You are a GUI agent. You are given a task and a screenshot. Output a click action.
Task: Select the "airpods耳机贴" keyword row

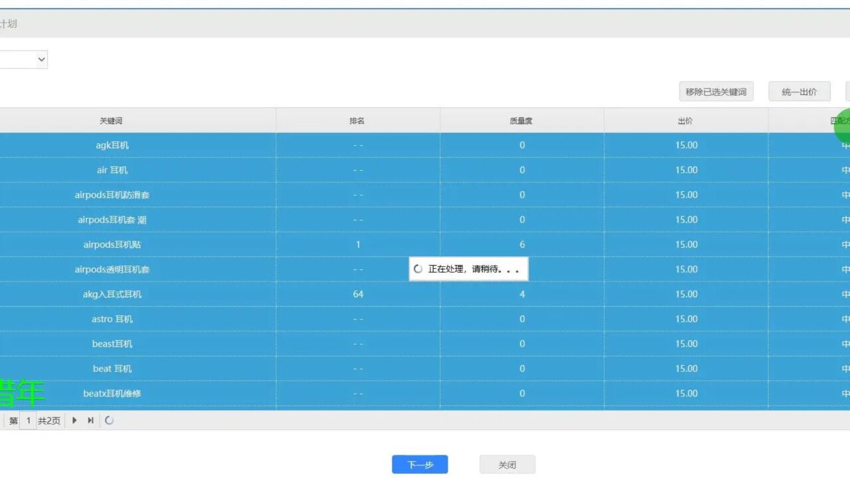113,244
